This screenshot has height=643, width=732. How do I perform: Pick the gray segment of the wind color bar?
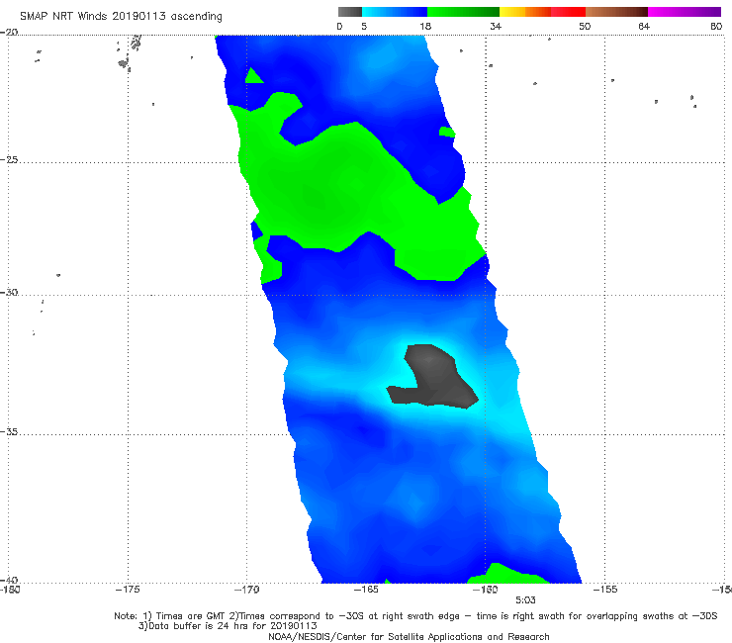tap(350, 12)
